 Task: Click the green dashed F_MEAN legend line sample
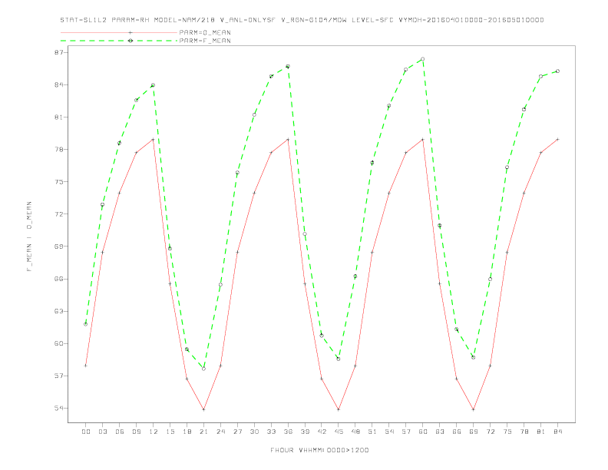tap(119, 41)
